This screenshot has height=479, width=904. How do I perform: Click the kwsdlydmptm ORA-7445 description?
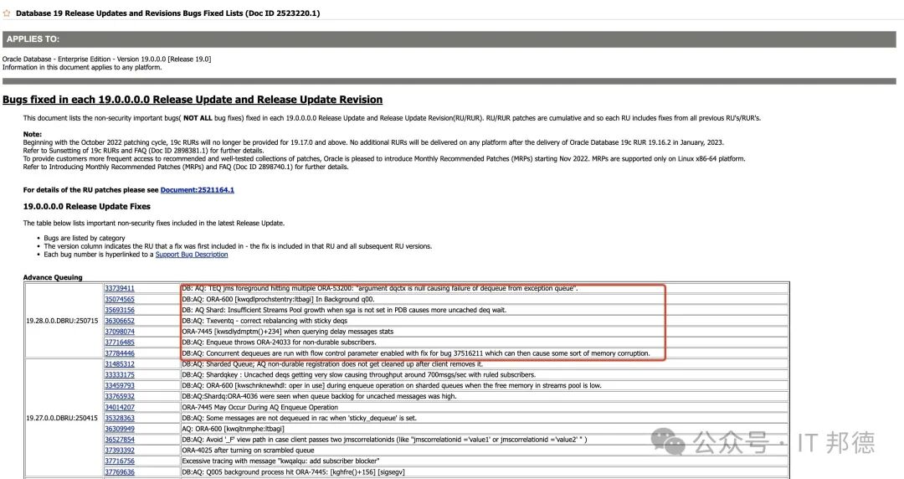pos(288,332)
